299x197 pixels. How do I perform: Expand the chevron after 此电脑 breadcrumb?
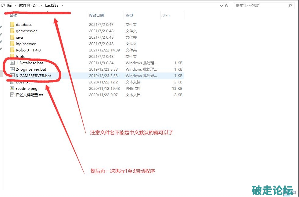16,5
